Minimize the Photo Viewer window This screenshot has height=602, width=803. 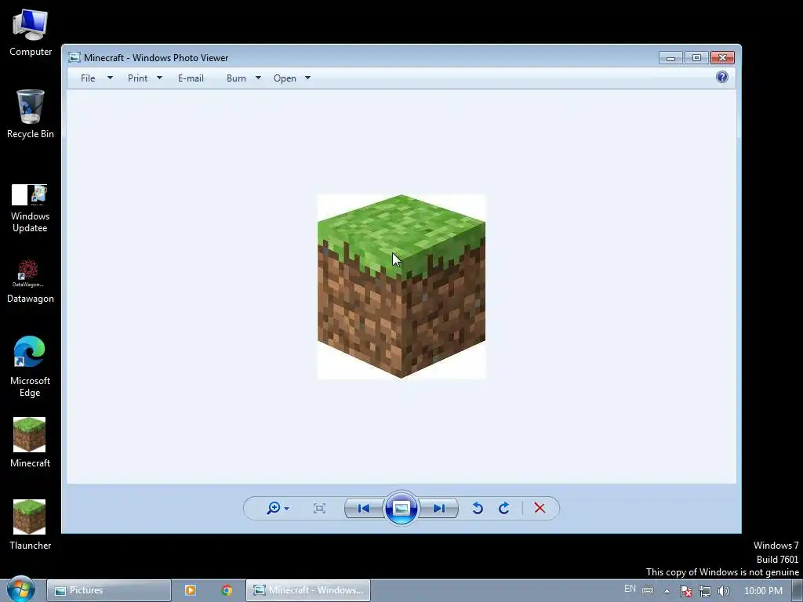670,58
